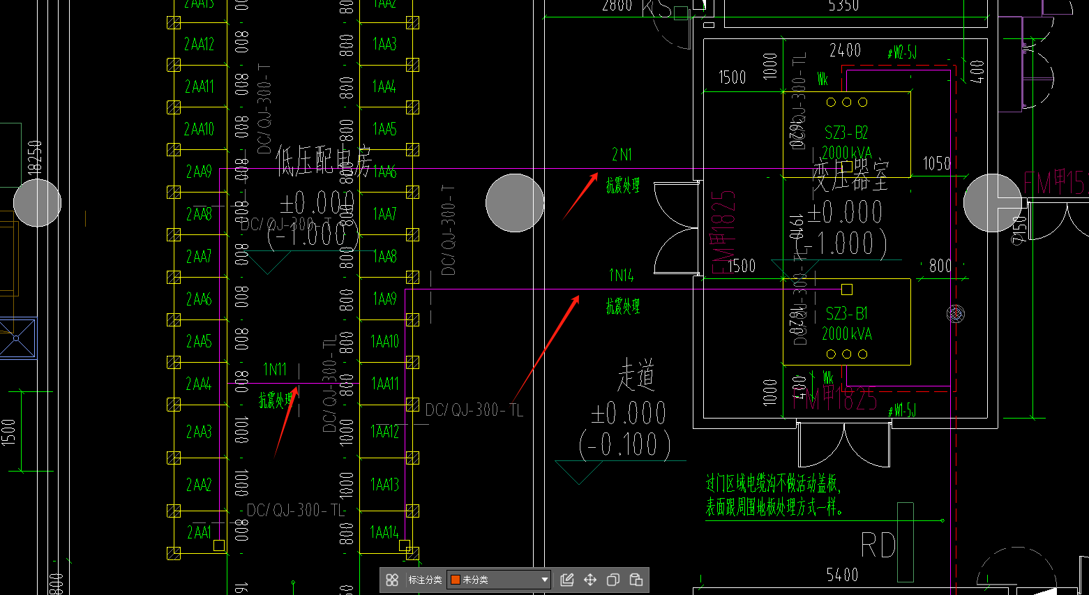Select the note 过门区域电缆沟不做活动盖板

pyautogui.click(x=774, y=483)
